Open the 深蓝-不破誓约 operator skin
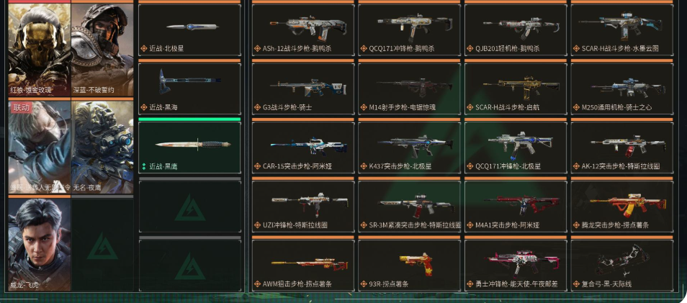 (x=102, y=50)
